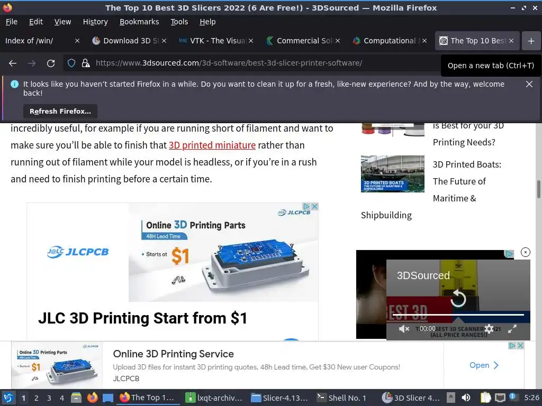The height and width of the screenshot is (406, 542).
Task: Click Open on the bottom banner ad
Action: 484,365
